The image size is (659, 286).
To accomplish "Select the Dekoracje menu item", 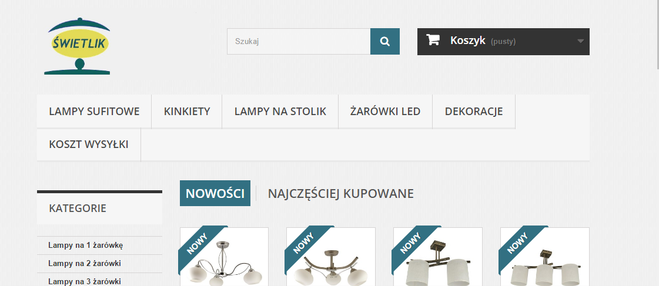I will pos(474,112).
